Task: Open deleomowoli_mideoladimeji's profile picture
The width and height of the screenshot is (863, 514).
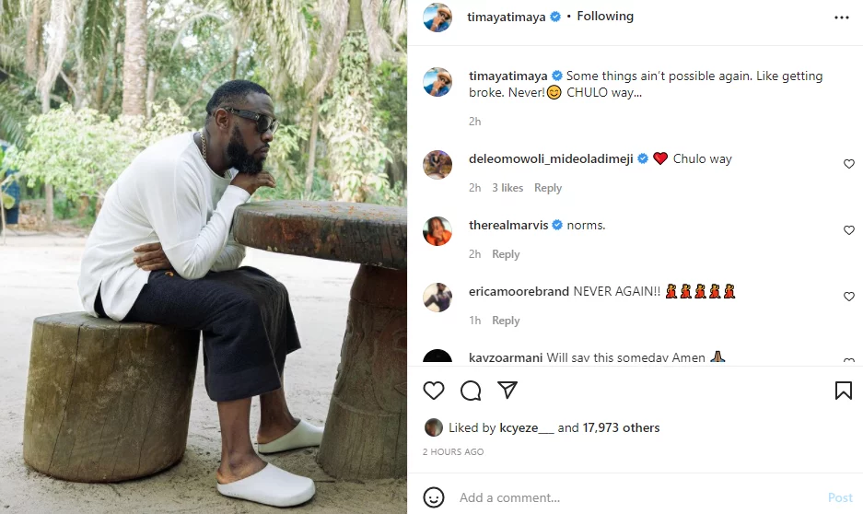Action: click(437, 165)
